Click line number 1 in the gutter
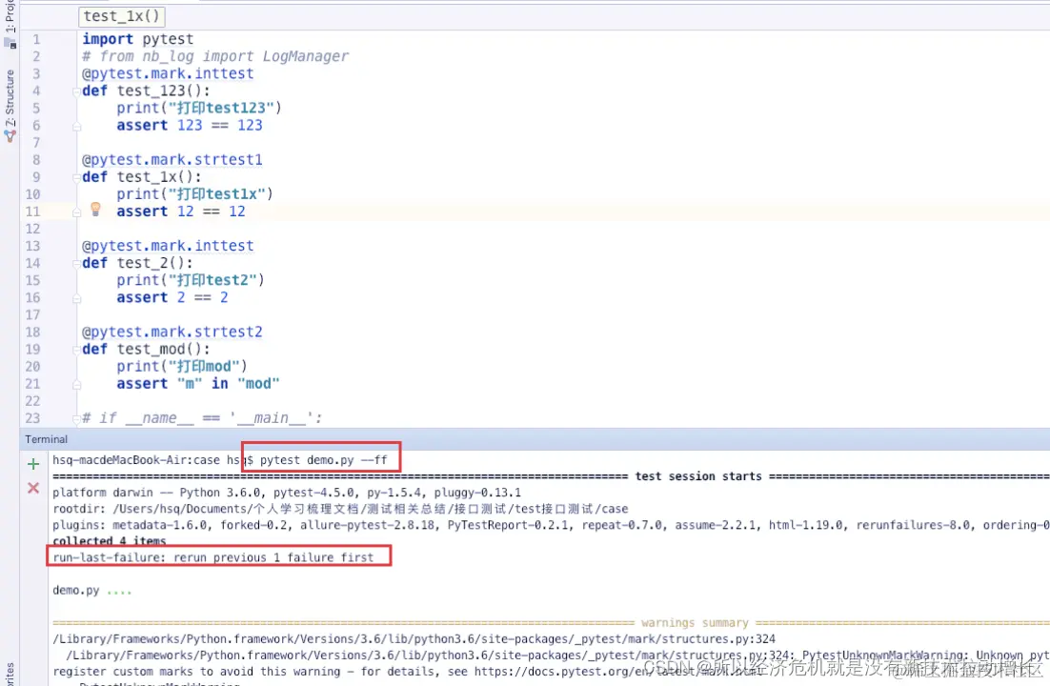The image size is (1050, 686). (x=36, y=39)
